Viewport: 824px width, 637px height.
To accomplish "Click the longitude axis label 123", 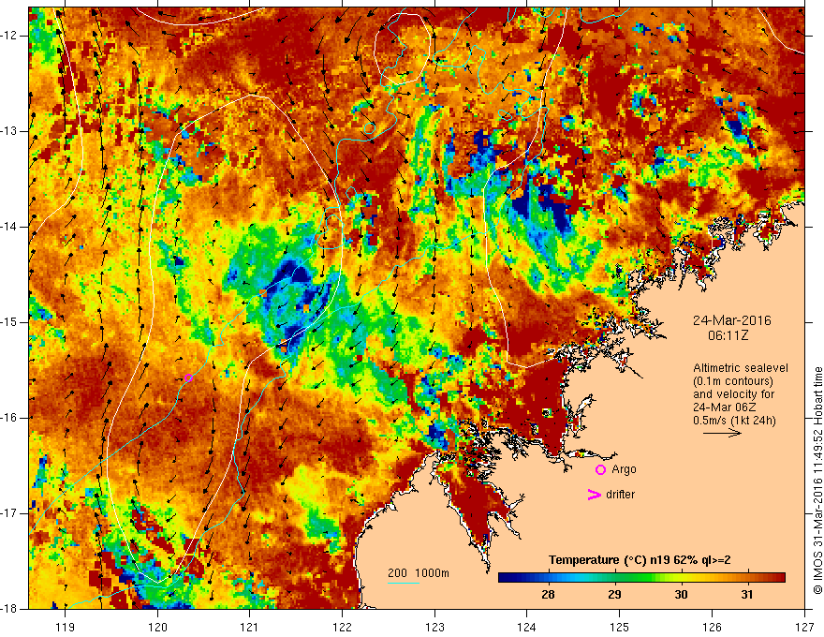I will point(434,627).
